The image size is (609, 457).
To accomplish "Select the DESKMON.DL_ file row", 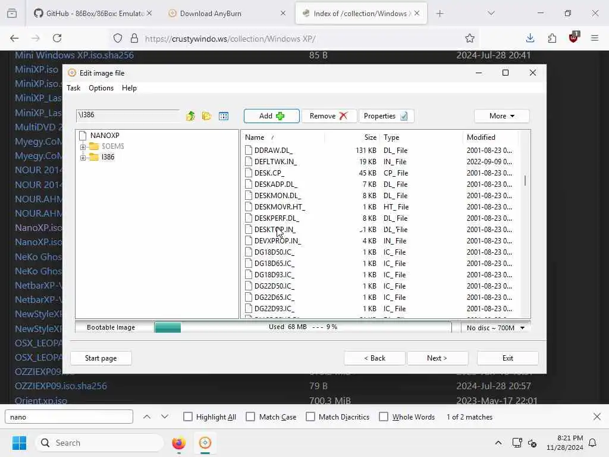I will pos(379,195).
